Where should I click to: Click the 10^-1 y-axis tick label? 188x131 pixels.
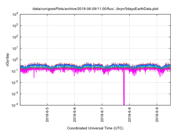(x=15, y=71)
